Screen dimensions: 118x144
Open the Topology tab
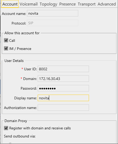click(48, 4)
